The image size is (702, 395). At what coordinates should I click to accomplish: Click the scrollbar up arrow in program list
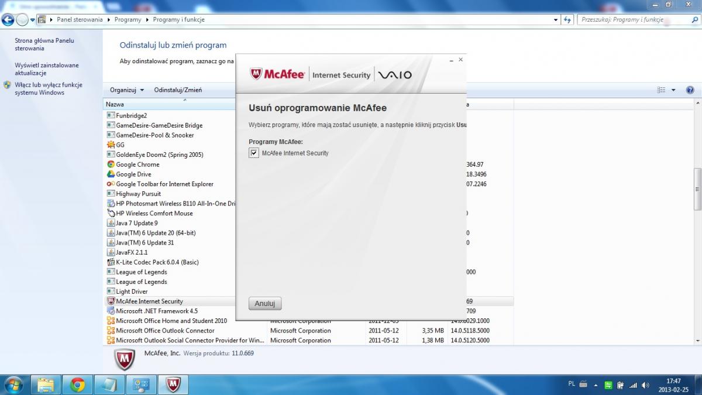pos(697,103)
